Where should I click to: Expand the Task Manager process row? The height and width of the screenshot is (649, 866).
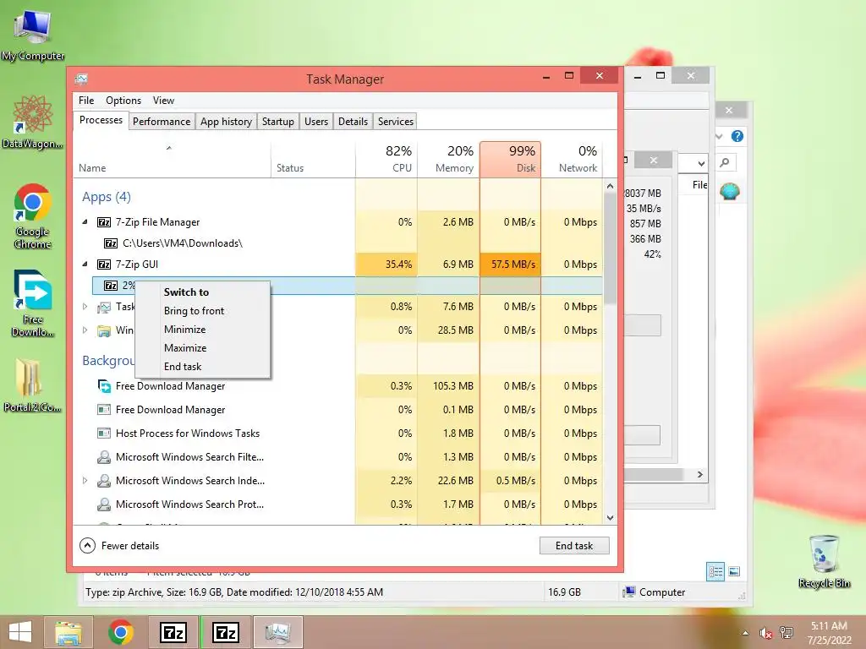(x=85, y=306)
